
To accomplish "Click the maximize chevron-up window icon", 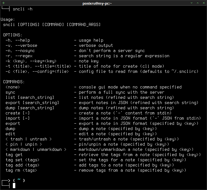I will point(198,3).
